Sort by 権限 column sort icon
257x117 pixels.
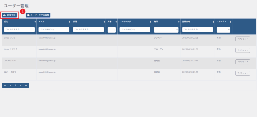coord(179,22)
